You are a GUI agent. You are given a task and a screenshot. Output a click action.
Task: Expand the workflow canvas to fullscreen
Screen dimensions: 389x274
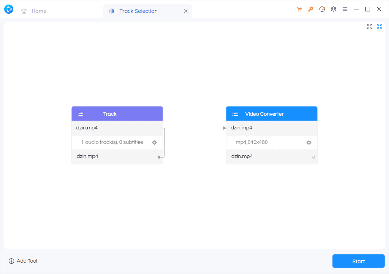click(370, 27)
